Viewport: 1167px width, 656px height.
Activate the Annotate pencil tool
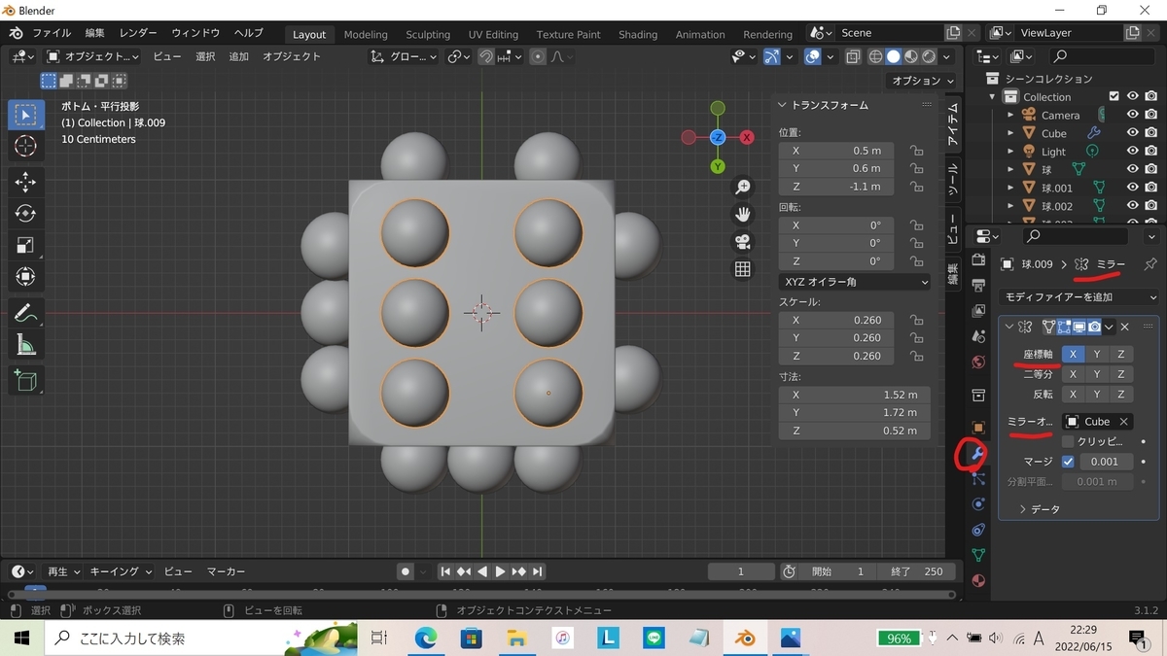coord(26,313)
